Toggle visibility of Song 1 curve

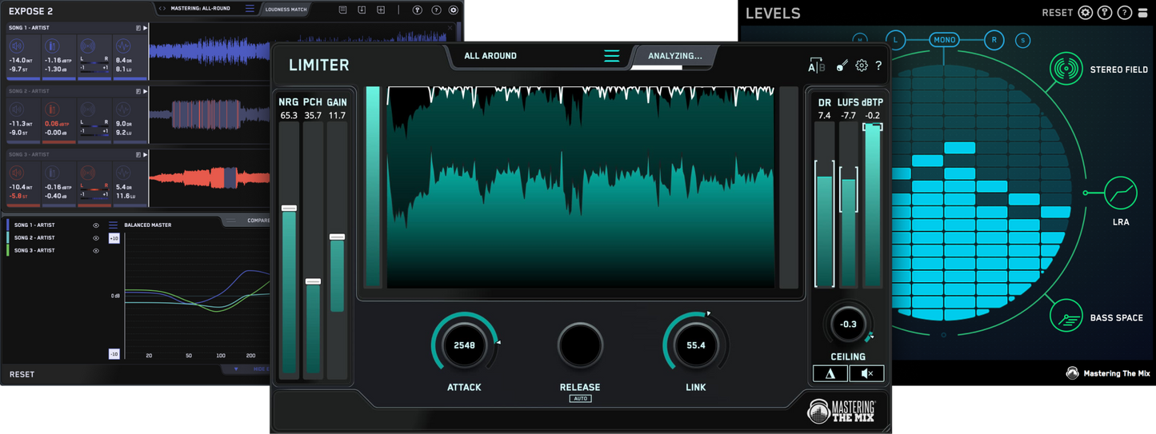tap(96, 225)
